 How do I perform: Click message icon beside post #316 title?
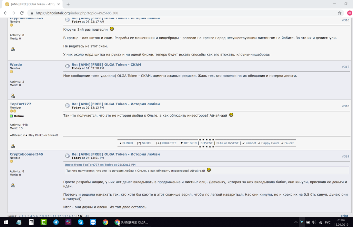[x=68, y=20]
